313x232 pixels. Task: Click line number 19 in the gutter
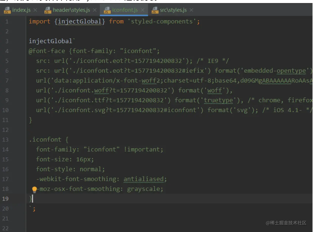coord(5,199)
